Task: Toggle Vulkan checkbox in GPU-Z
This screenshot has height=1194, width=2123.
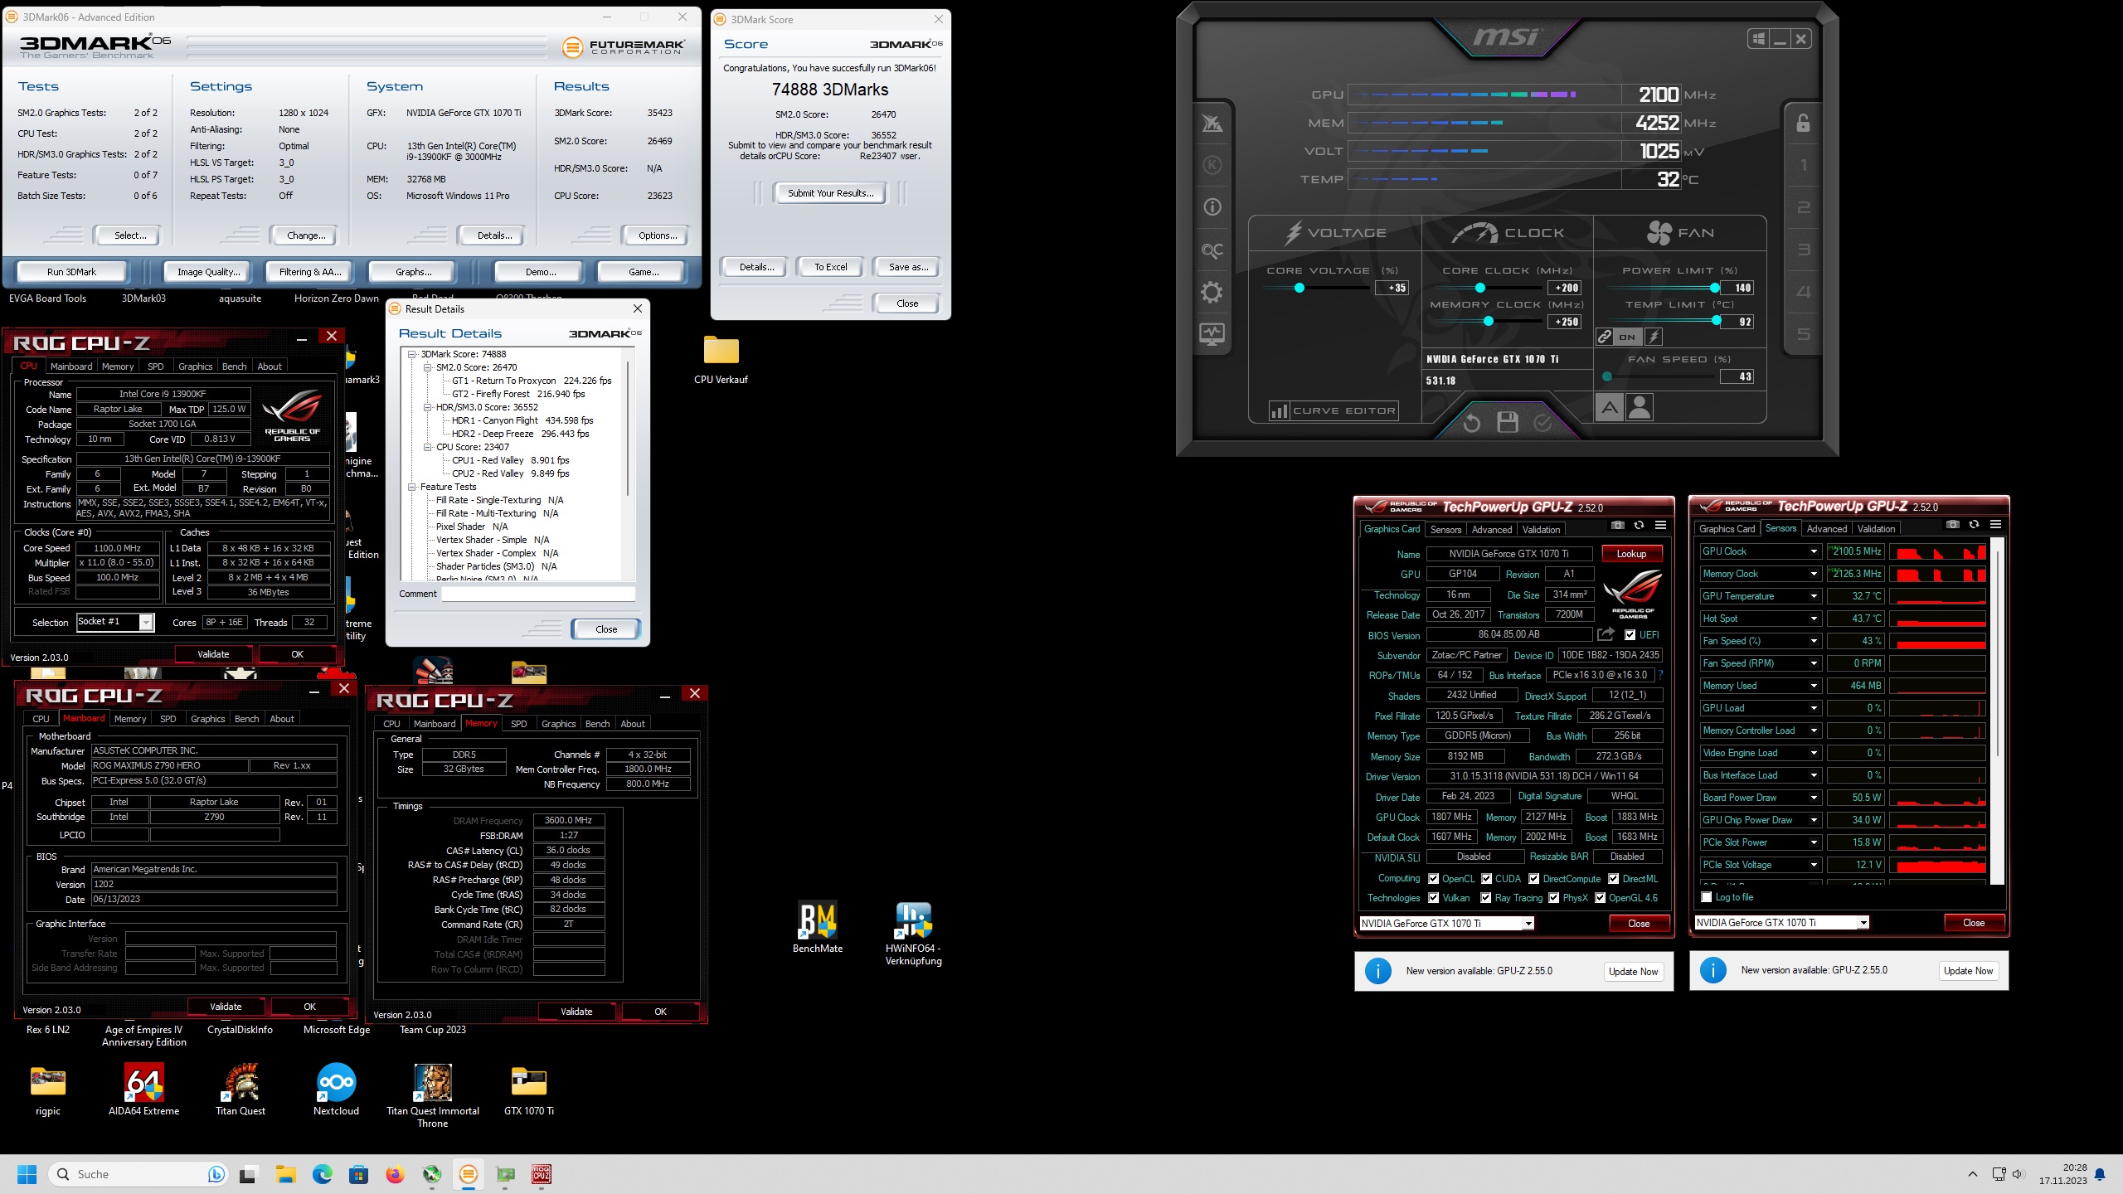Action: (x=1433, y=898)
